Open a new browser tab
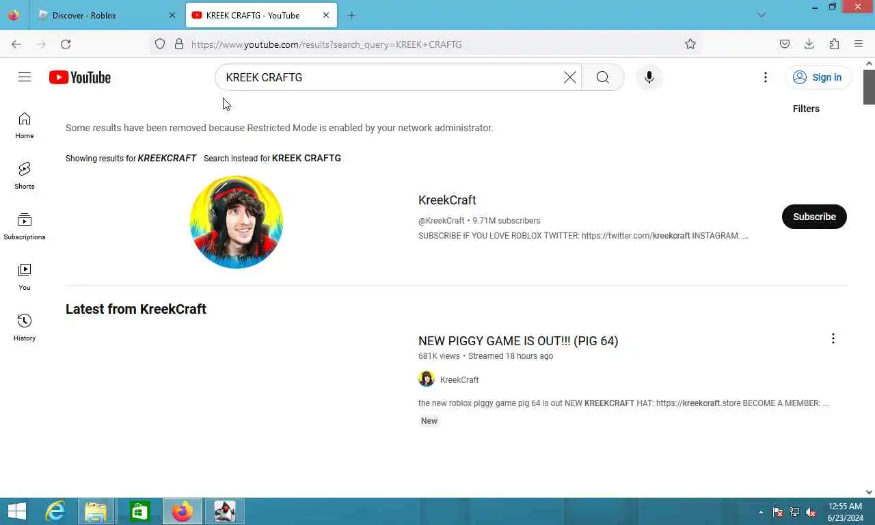Viewport: 875px width, 525px height. (351, 15)
